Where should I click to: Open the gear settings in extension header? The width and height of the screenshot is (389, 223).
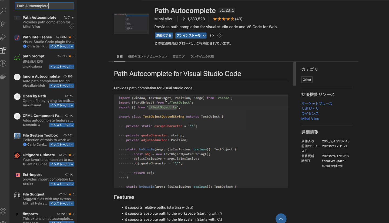click(x=219, y=36)
